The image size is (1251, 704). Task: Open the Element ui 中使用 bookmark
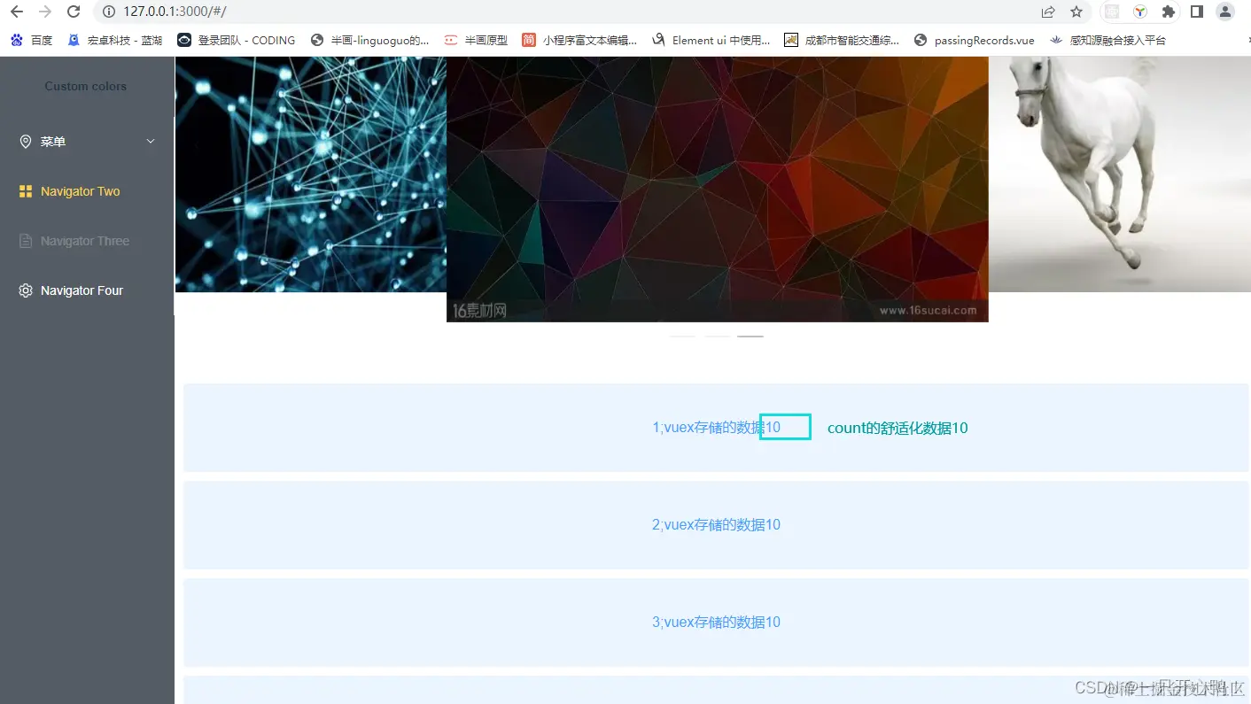tap(711, 40)
